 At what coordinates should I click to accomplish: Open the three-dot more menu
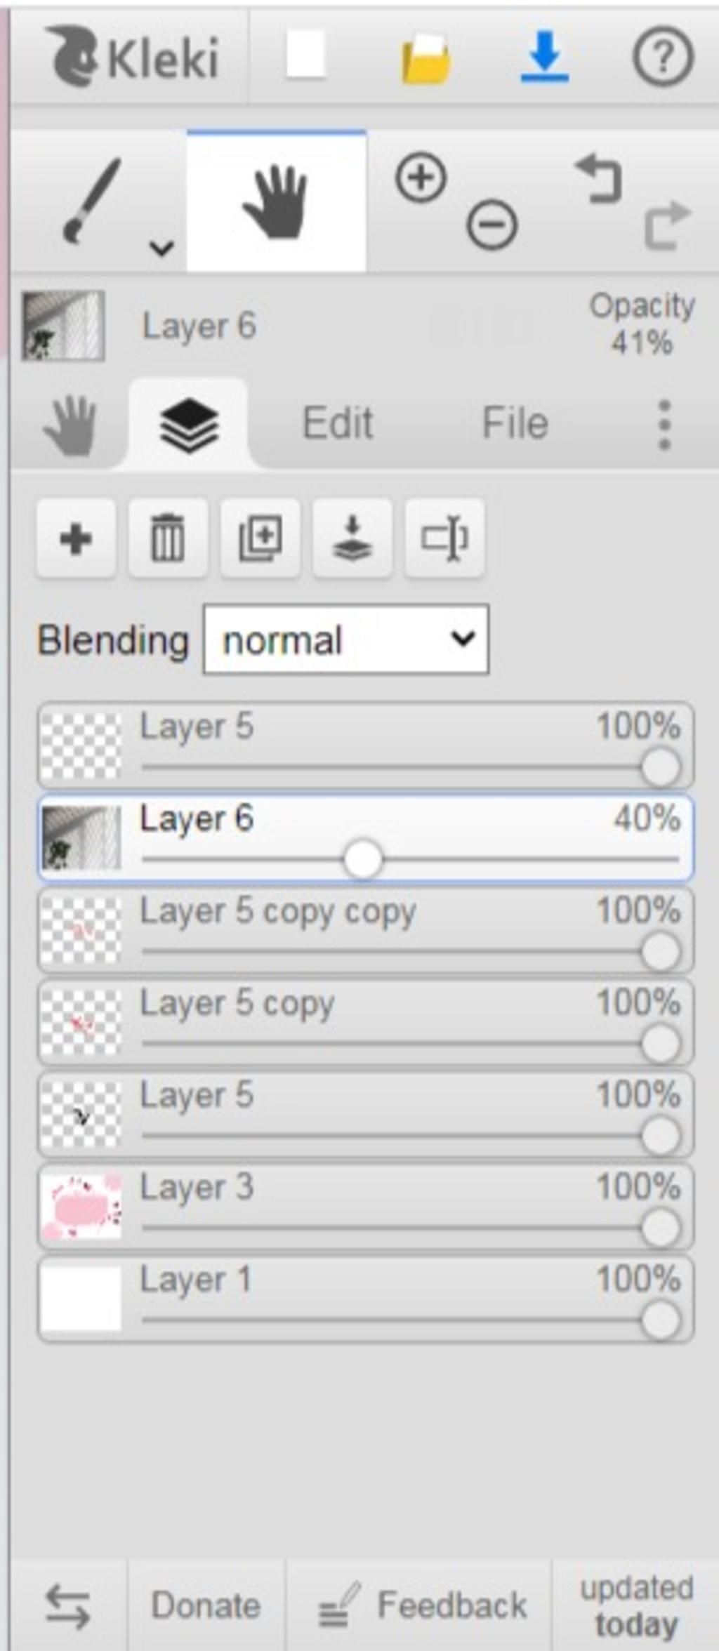(x=664, y=425)
